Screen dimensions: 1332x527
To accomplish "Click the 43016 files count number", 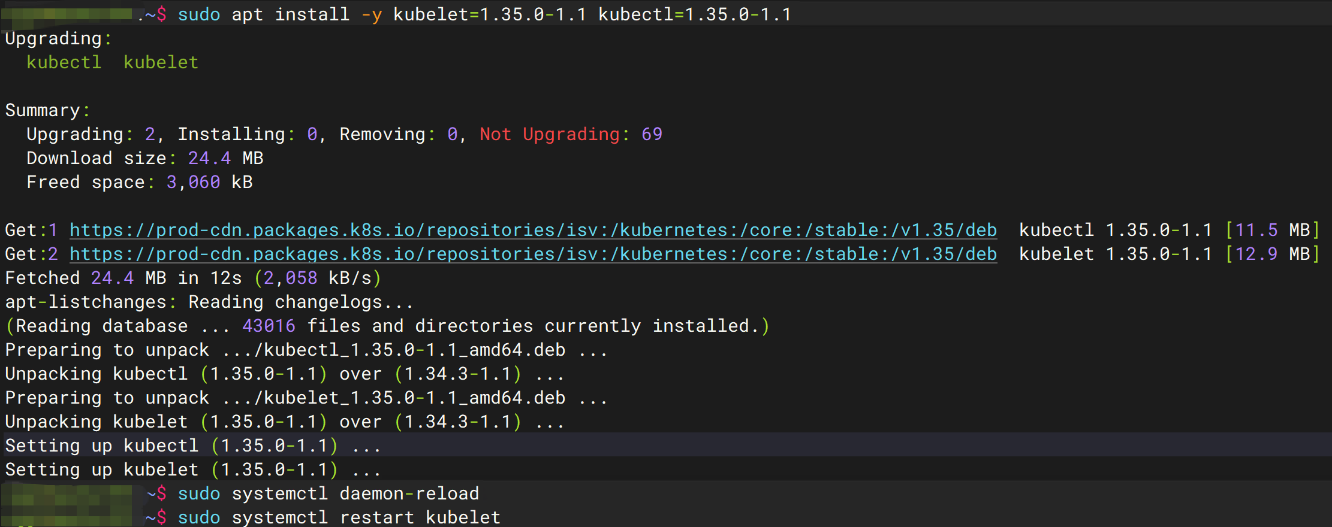I will [x=269, y=326].
